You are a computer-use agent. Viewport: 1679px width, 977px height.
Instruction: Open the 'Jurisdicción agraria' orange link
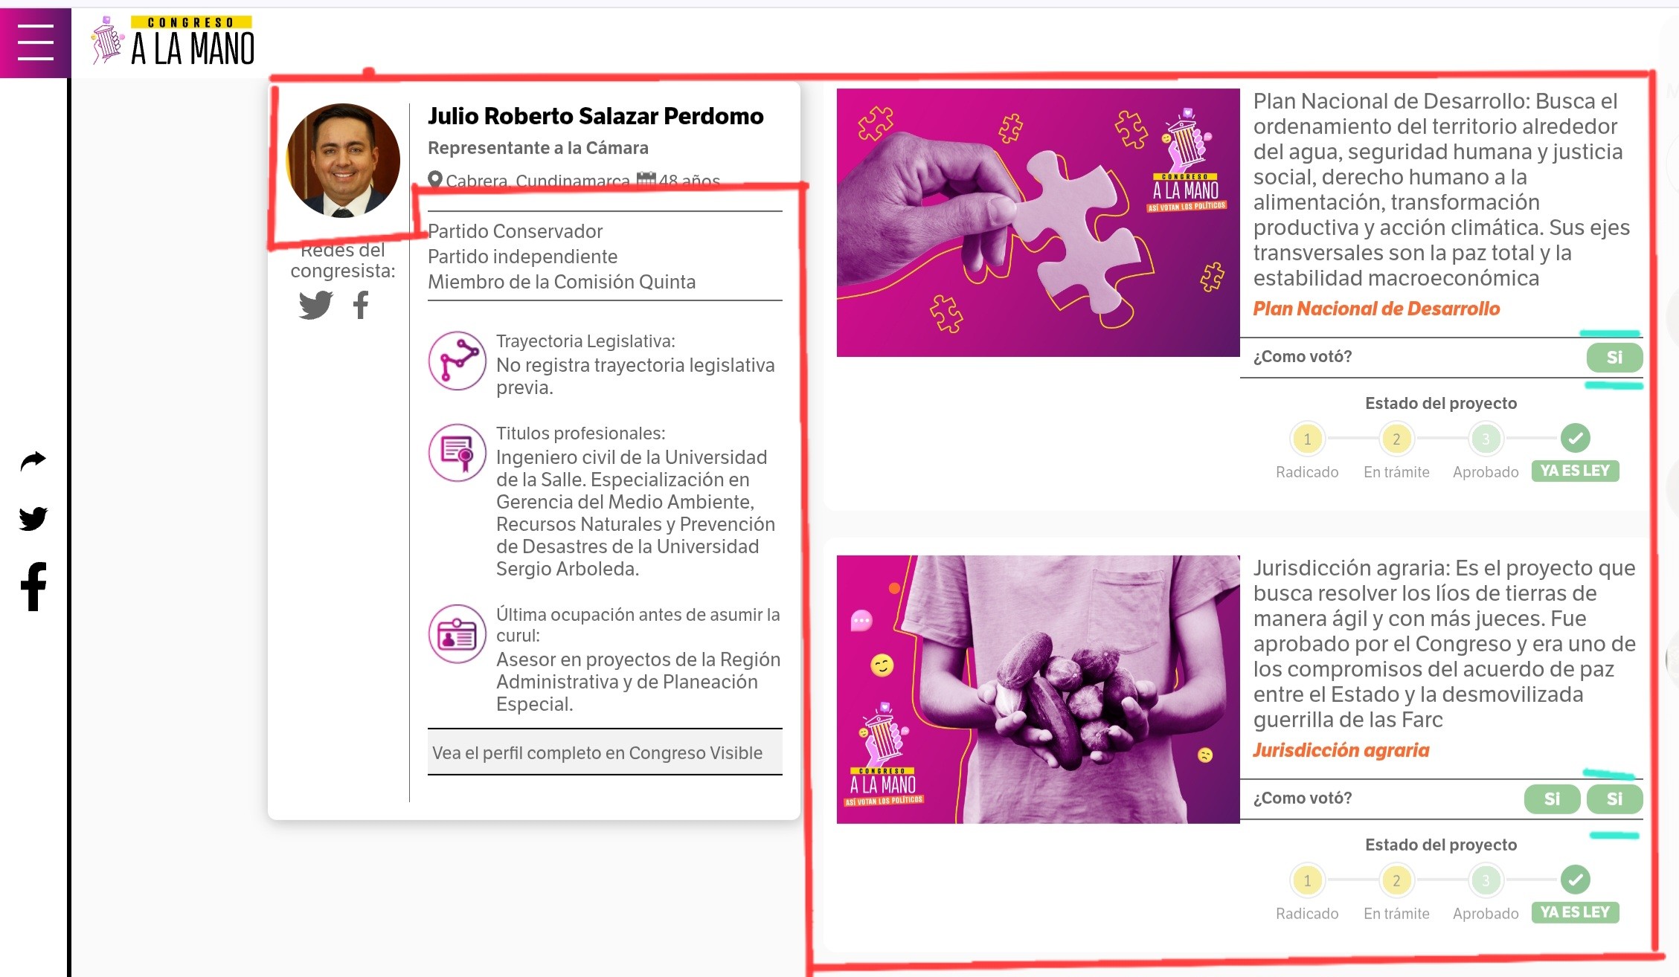[1341, 750]
